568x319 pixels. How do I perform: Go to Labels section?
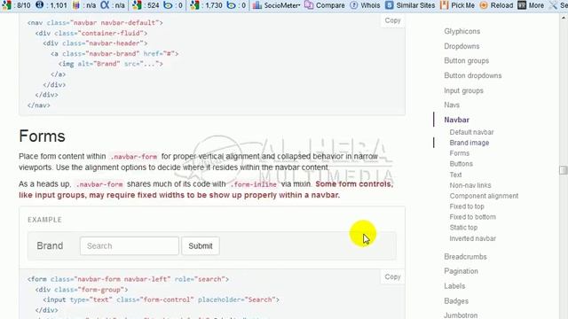(454, 286)
